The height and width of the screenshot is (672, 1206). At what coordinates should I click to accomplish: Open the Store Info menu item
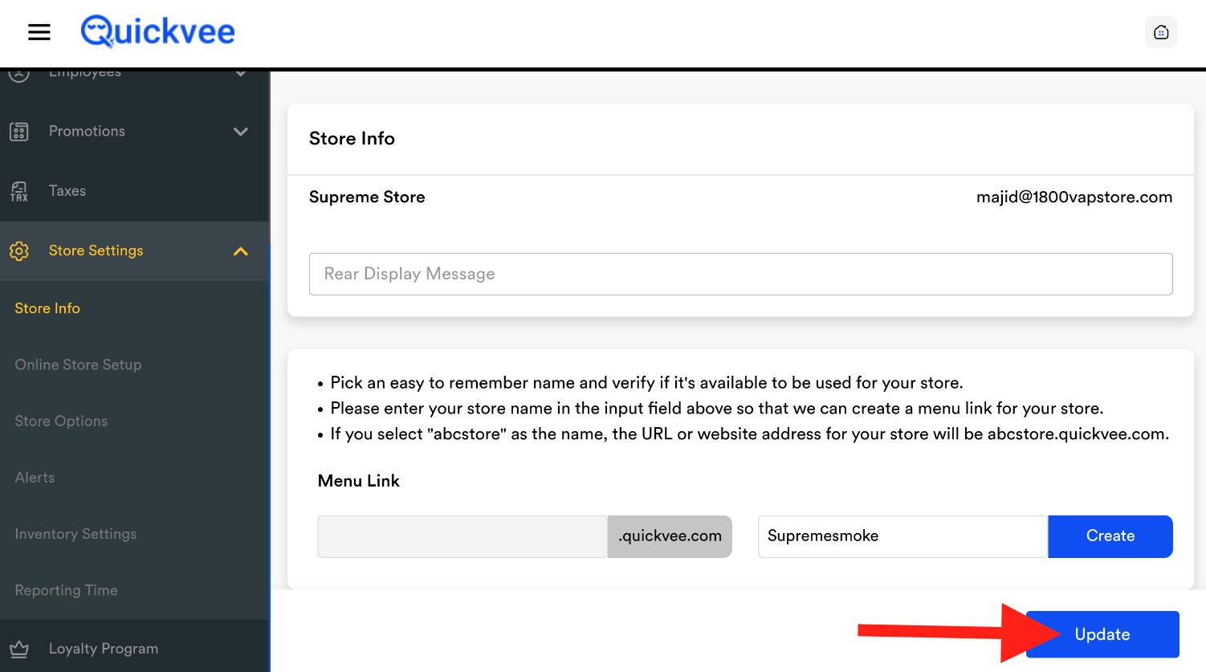pyautogui.click(x=47, y=308)
